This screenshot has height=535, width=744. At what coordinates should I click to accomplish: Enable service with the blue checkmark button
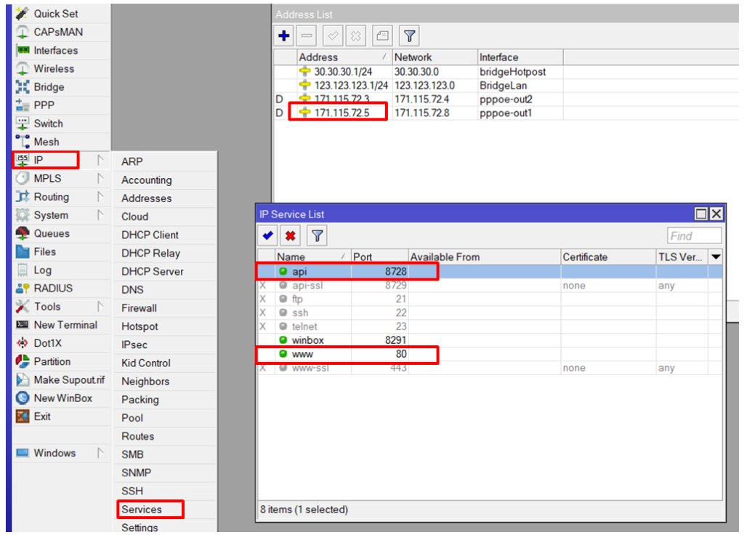click(267, 236)
